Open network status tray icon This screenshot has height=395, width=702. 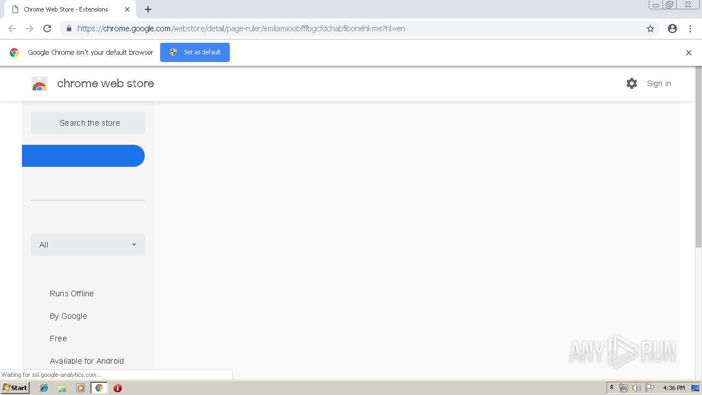click(623, 388)
